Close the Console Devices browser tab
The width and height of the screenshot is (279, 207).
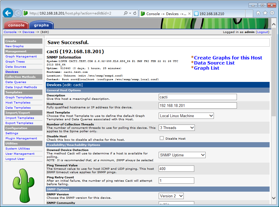coord(189,14)
